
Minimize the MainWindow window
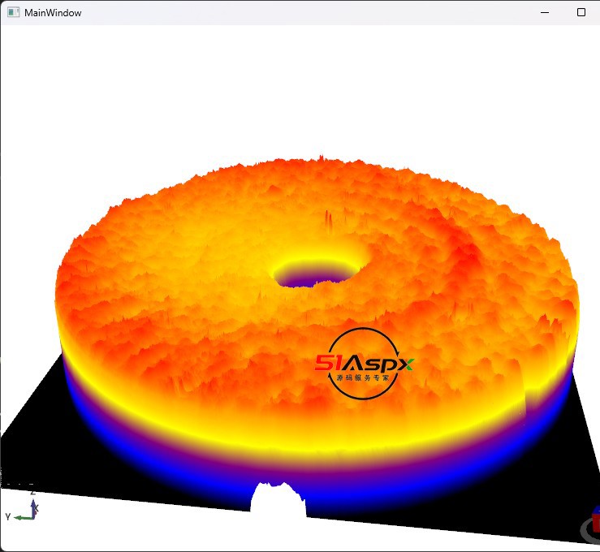pos(543,13)
